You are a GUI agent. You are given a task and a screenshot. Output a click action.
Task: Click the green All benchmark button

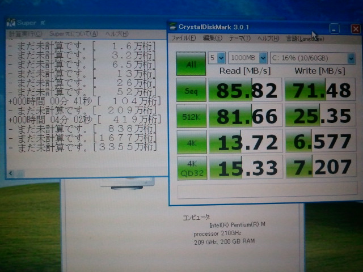(x=191, y=63)
